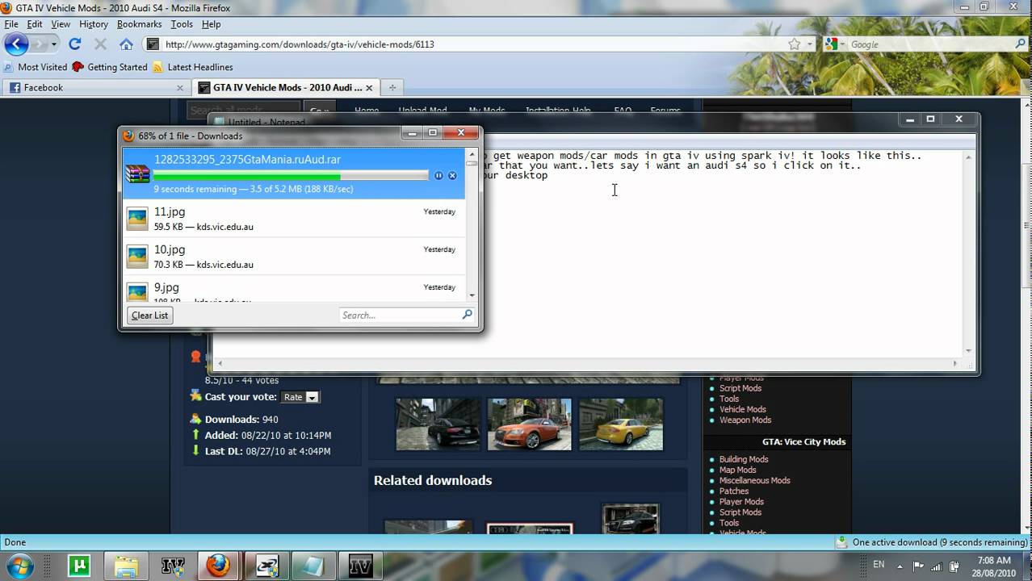Open the History menu
This screenshot has width=1032, height=581.
pos(94,24)
